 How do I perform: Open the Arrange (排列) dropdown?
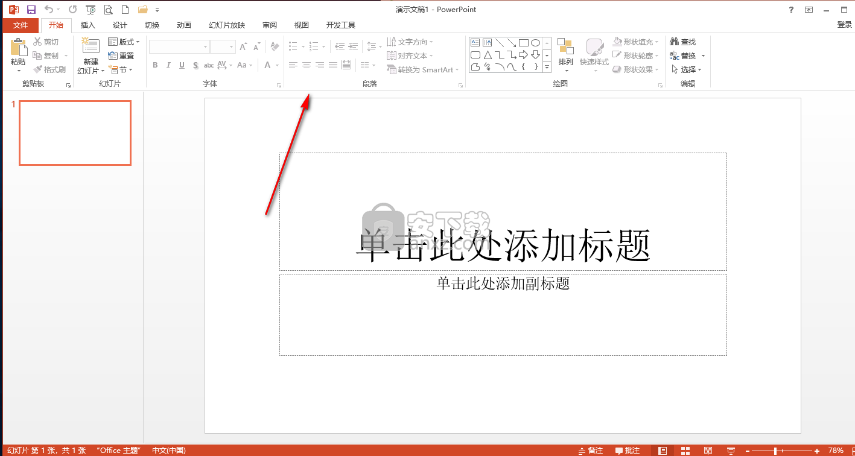click(565, 55)
